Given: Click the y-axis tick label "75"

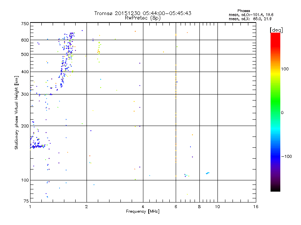Looking at the screenshot, I should [x=26, y=201].
